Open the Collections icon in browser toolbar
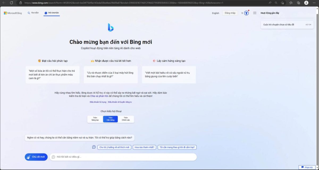 (299, 3)
